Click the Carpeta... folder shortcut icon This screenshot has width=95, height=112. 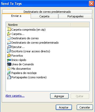[x=9, y=34]
